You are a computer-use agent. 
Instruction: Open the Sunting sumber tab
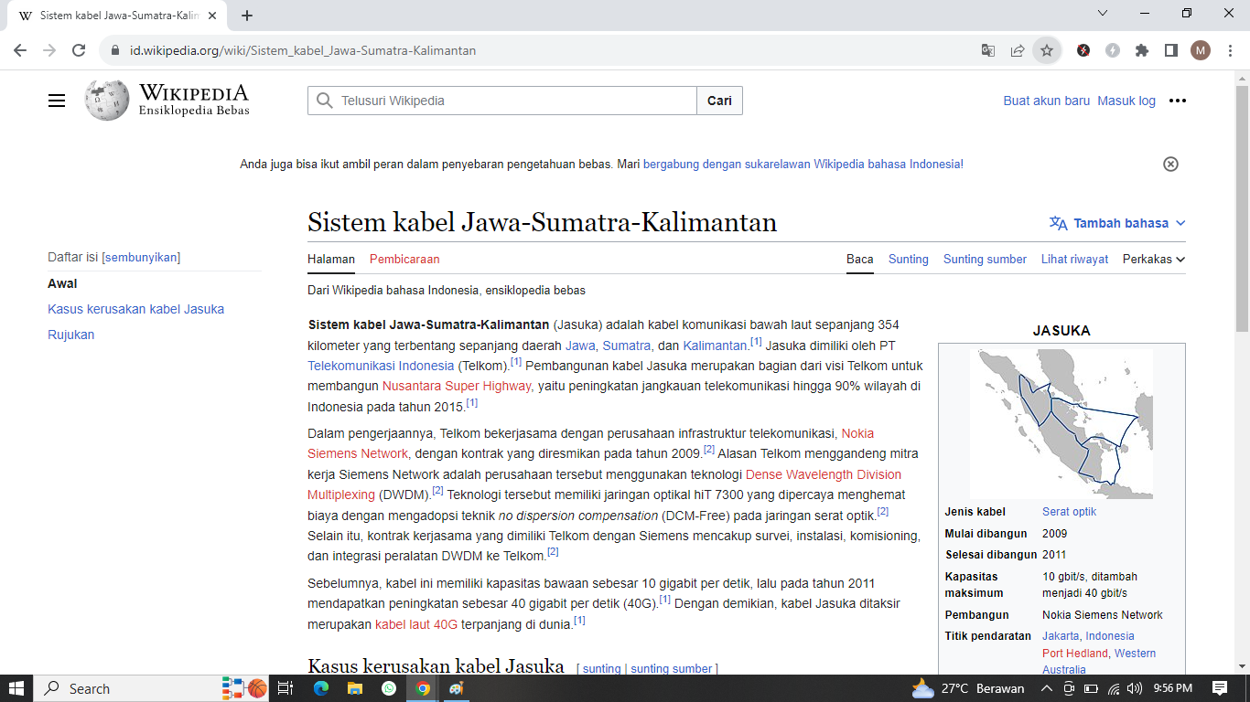985,259
